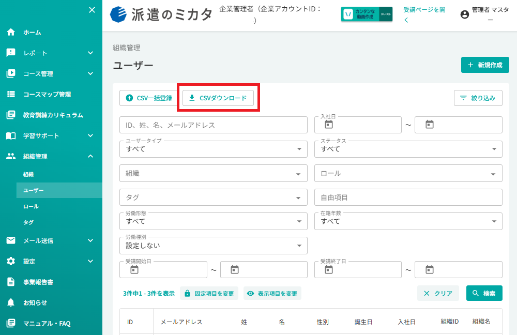The image size is (517, 335).
Task: Click the お知らせ bell icon
Action: coord(11,302)
